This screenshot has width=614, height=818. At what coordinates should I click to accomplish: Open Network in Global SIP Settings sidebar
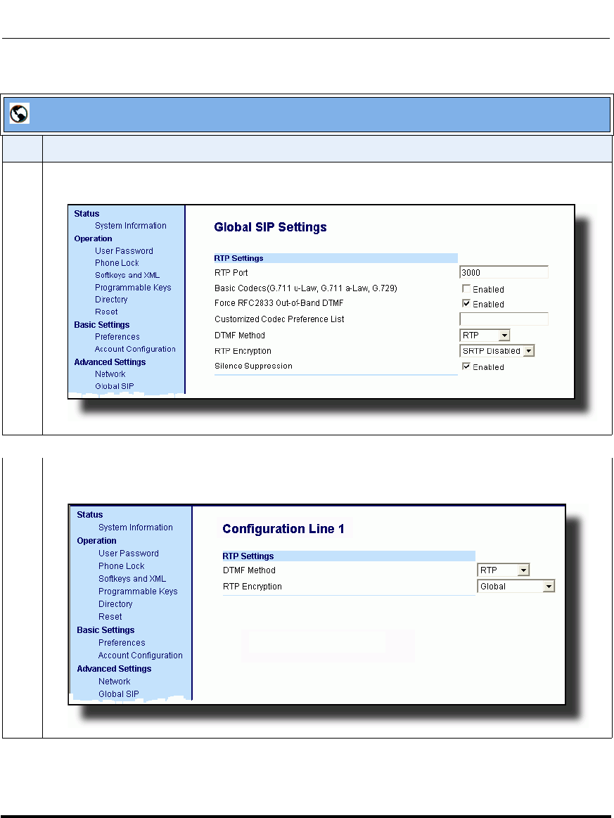[x=110, y=374]
